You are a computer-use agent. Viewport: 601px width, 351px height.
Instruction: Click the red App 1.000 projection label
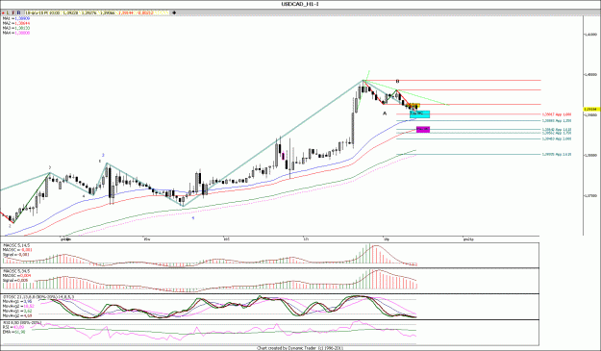557,114
